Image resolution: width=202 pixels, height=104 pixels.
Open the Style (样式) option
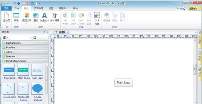click(183, 9)
